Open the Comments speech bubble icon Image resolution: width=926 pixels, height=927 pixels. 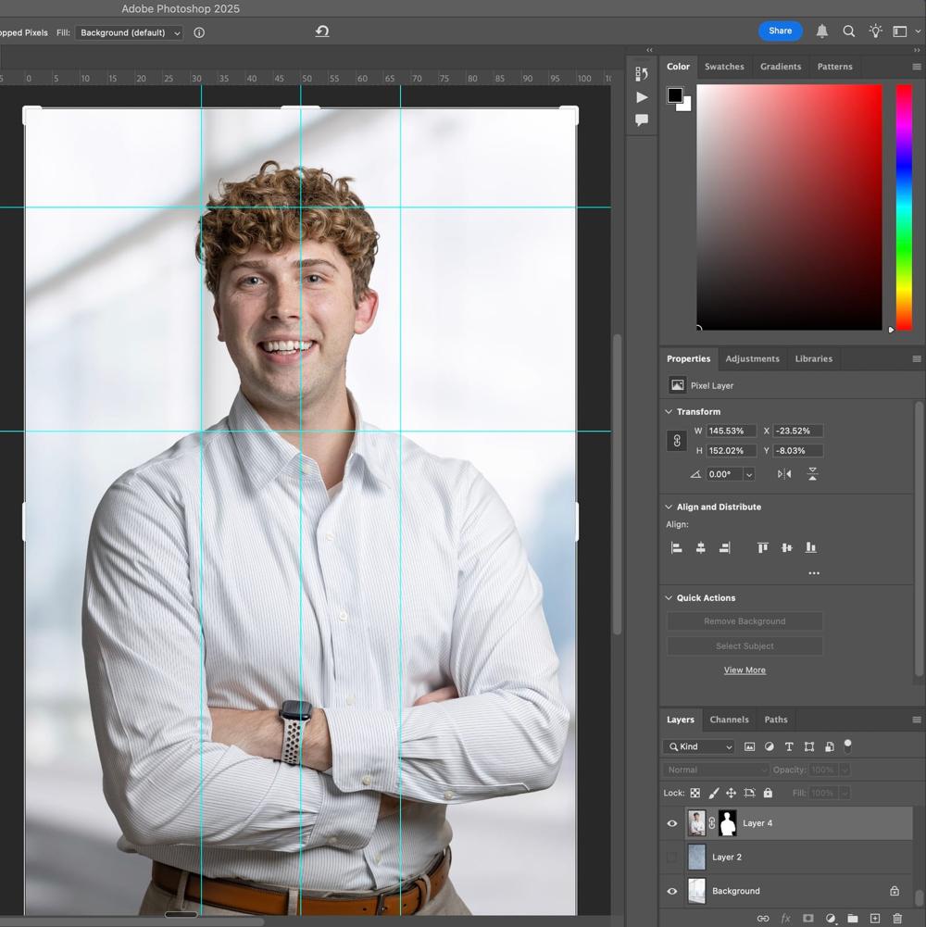pyautogui.click(x=642, y=120)
